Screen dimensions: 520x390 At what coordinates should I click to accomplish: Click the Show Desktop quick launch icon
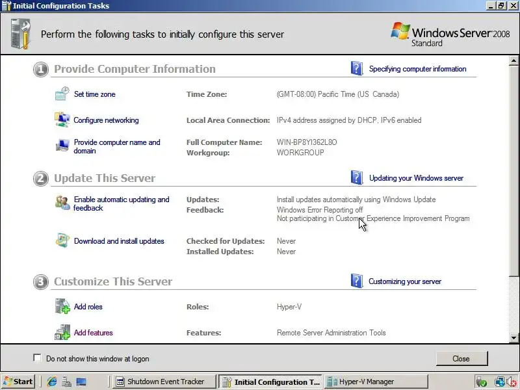point(81,382)
